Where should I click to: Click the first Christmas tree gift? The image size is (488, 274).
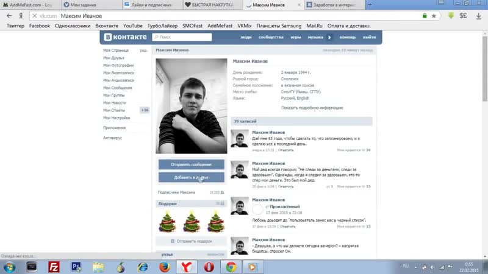tap(167, 222)
